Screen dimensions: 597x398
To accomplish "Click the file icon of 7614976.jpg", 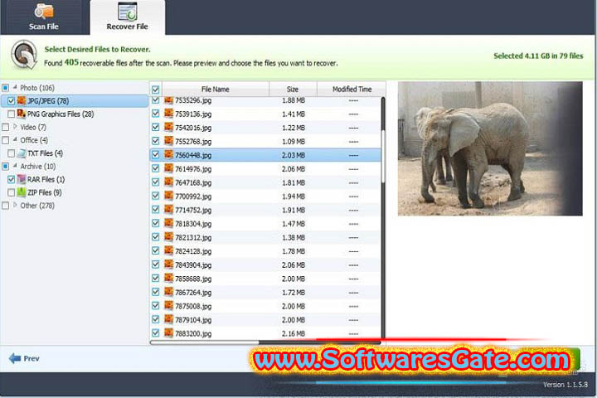I will coord(168,168).
